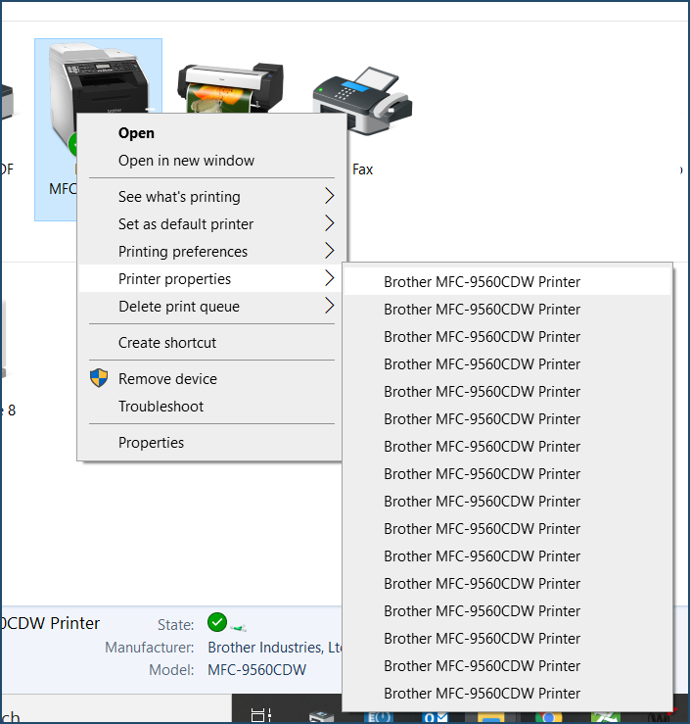Viewport: 690px width, 724px height.
Task: Click the Fax label under the fax device
Action: tap(362, 169)
